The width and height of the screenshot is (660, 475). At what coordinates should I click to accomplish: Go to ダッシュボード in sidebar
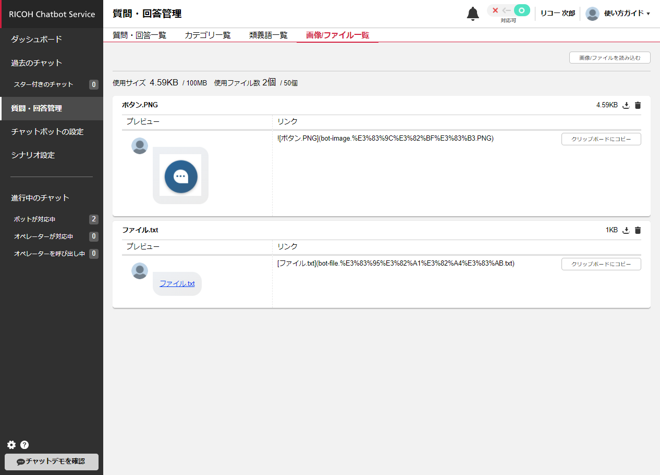[x=36, y=40]
